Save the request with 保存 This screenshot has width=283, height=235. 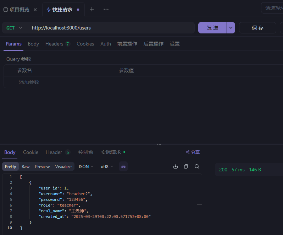point(257,28)
